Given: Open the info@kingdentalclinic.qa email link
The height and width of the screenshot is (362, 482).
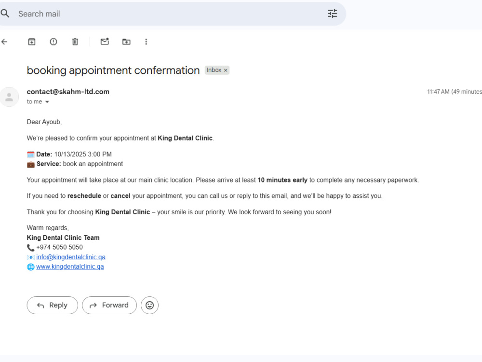Looking at the screenshot, I should tap(71, 257).
